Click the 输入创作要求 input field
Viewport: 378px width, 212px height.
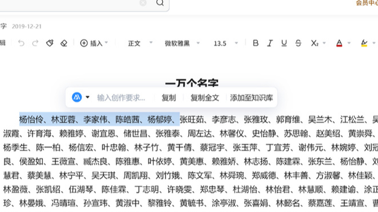click(121, 98)
